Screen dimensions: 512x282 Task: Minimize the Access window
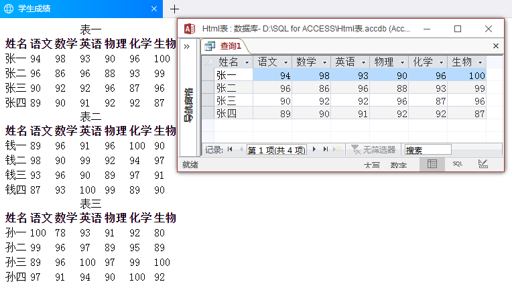427,29
